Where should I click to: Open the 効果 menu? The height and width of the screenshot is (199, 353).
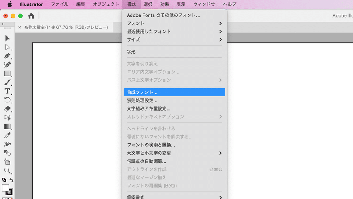[164, 4]
